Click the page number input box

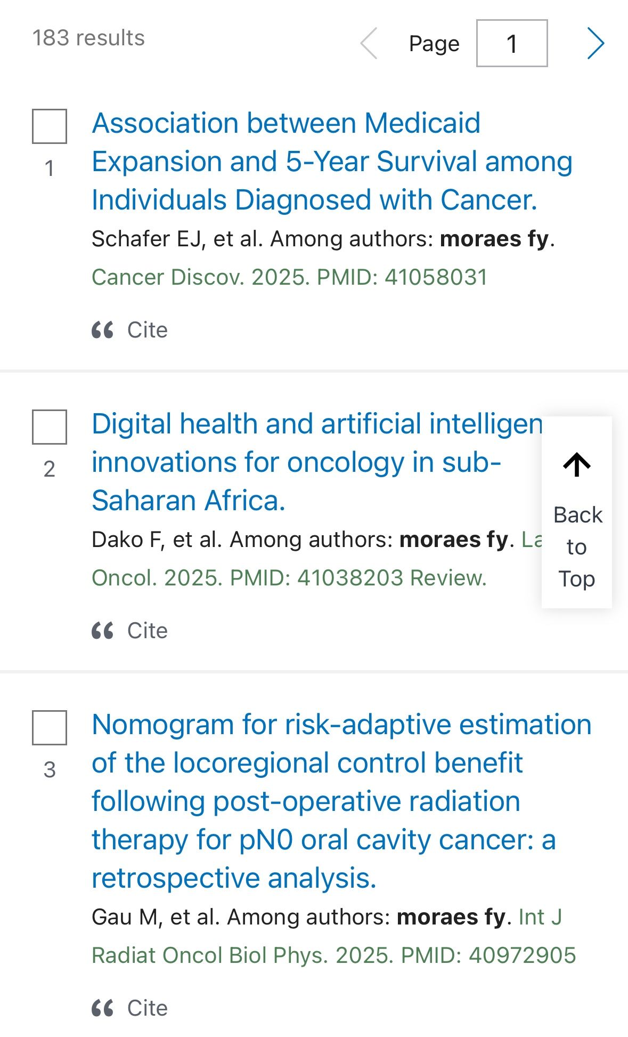coord(511,43)
